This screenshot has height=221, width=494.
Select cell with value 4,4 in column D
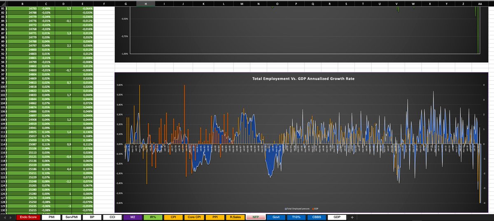click(x=64, y=170)
